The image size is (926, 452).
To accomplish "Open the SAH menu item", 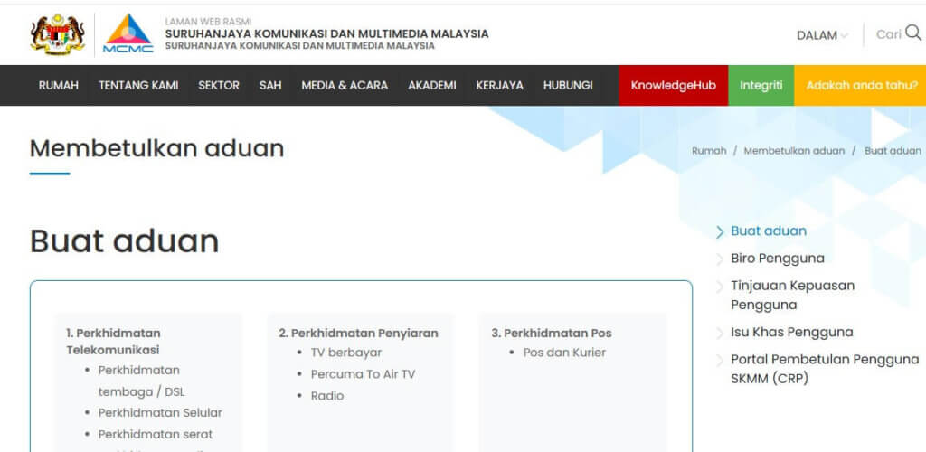I will click(270, 86).
